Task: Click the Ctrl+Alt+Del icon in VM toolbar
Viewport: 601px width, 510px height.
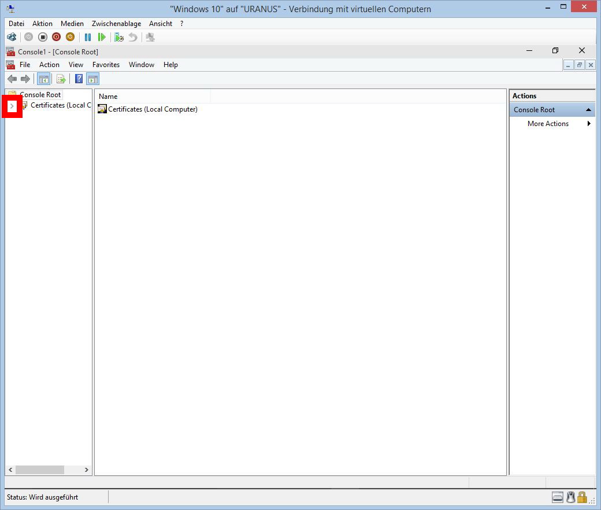Action: [x=12, y=37]
